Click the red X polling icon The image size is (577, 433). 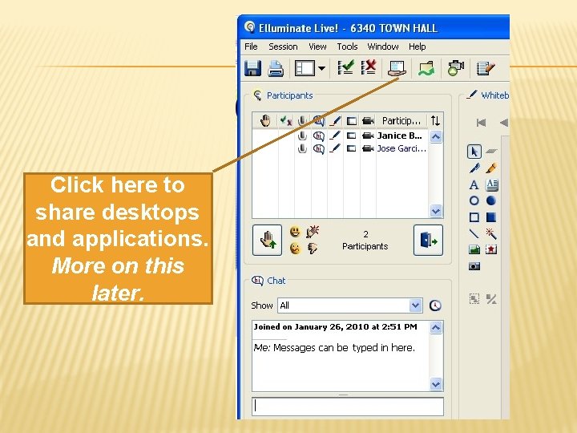pyautogui.click(x=369, y=67)
